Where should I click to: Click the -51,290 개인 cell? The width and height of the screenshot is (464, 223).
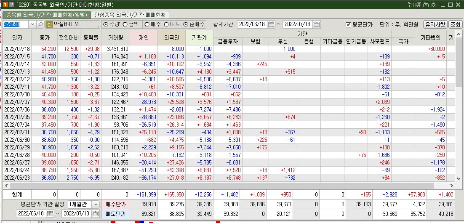[x=144, y=170]
